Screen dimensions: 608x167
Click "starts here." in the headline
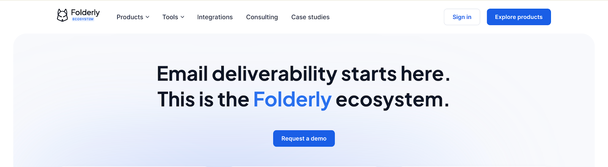click(395, 74)
